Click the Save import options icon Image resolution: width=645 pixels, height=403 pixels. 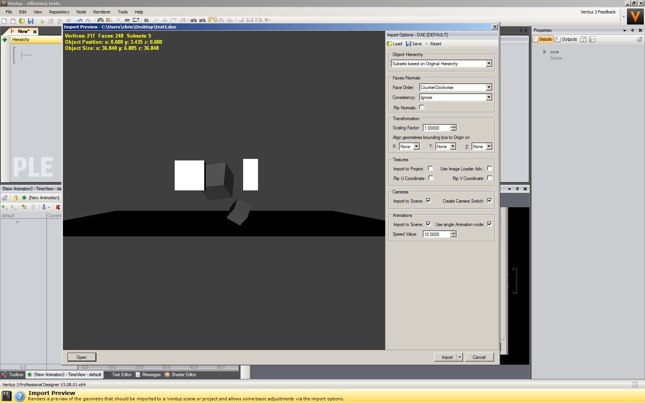(408, 44)
